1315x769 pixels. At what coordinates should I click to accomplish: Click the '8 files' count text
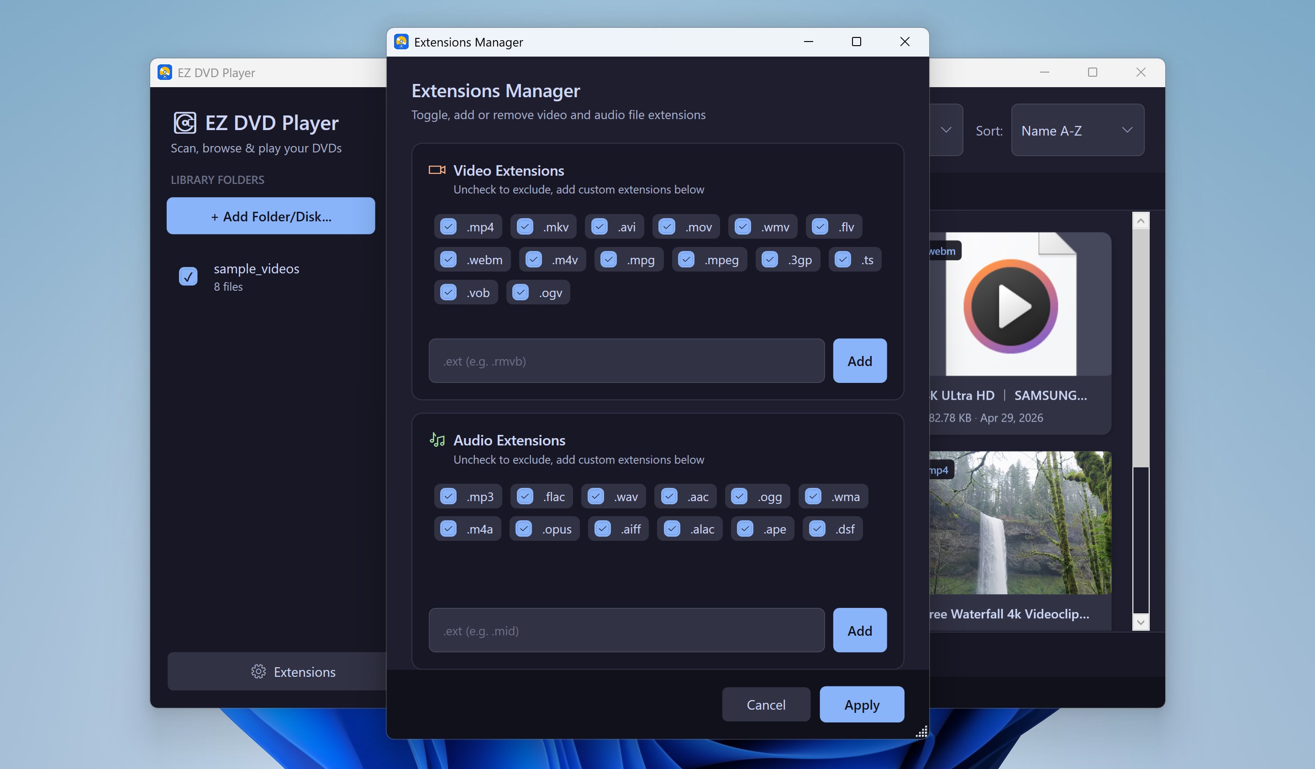coord(228,287)
